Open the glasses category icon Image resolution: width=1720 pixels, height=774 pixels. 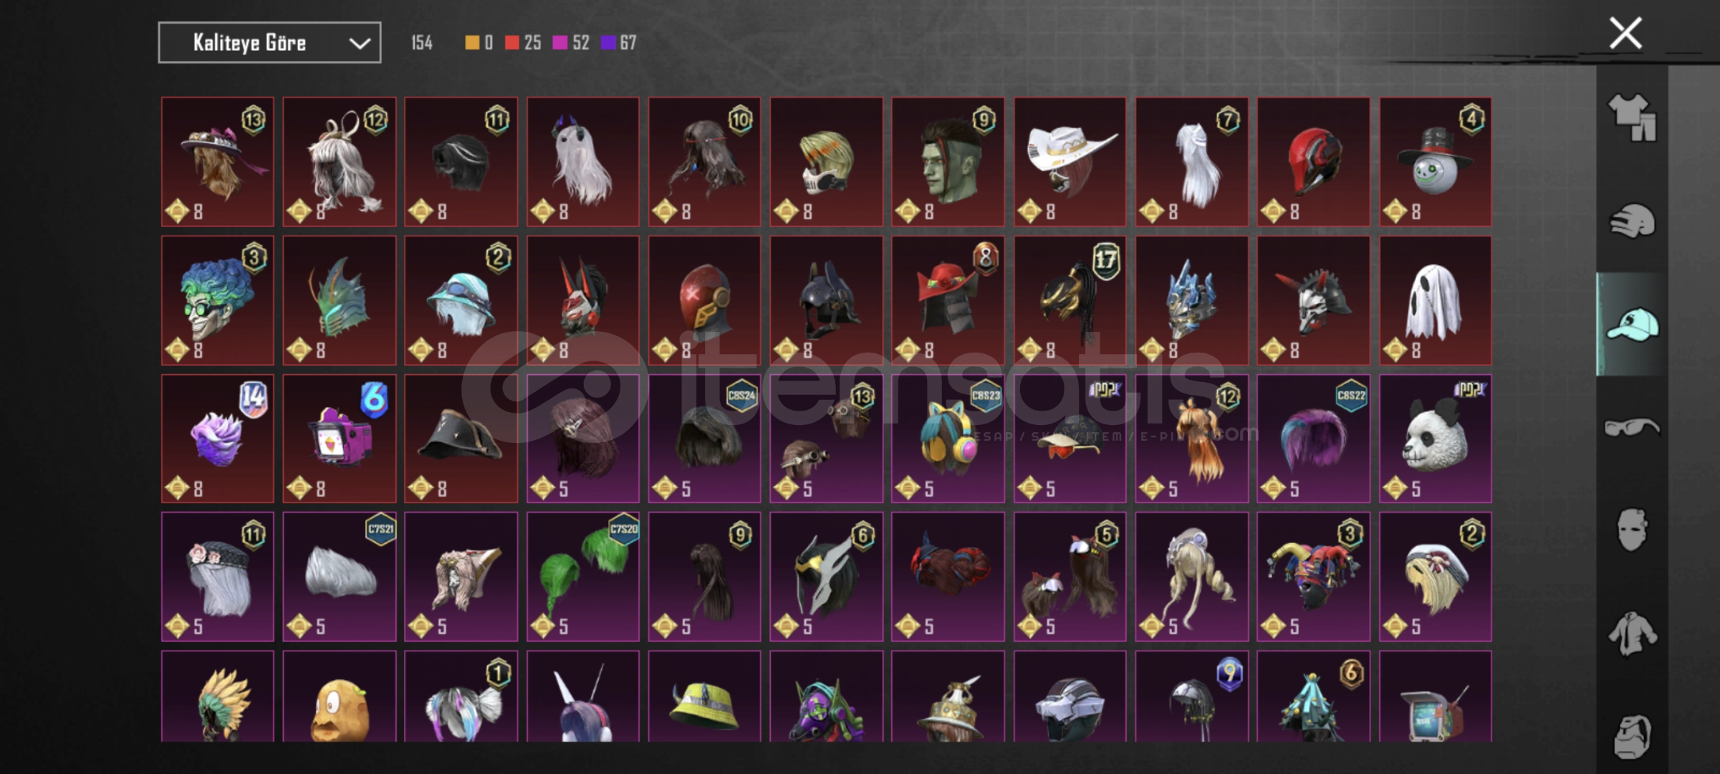click(x=1632, y=428)
